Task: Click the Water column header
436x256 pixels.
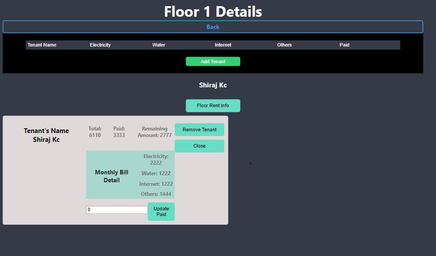Action: (158, 44)
